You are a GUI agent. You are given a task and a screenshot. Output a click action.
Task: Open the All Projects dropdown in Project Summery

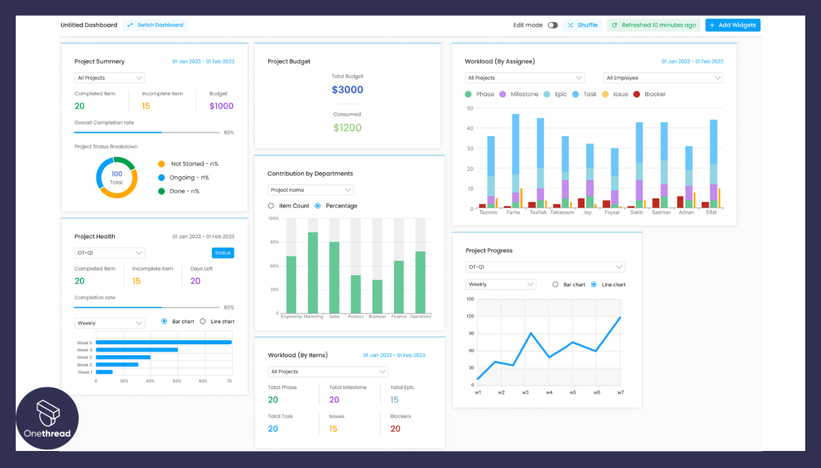pyautogui.click(x=109, y=77)
